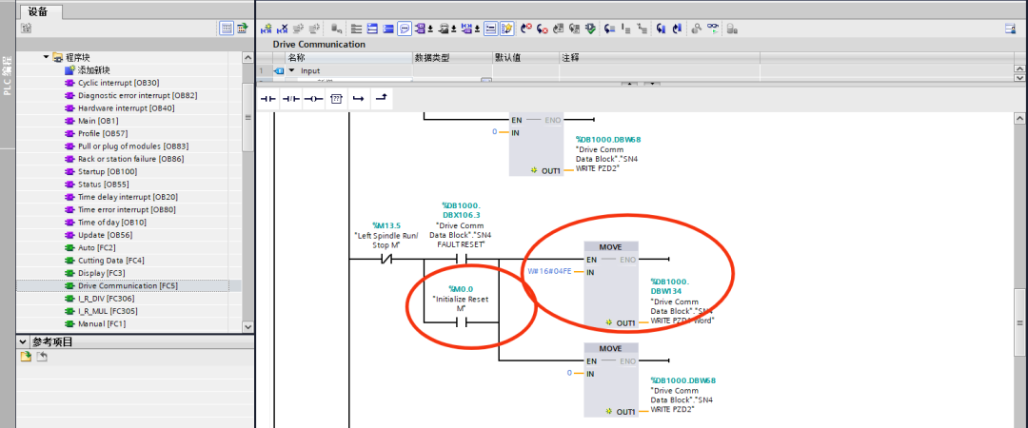Screen dimensions: 1028x428
Task: Click the close branch ladder icon
Action: (x=380, y=98)
